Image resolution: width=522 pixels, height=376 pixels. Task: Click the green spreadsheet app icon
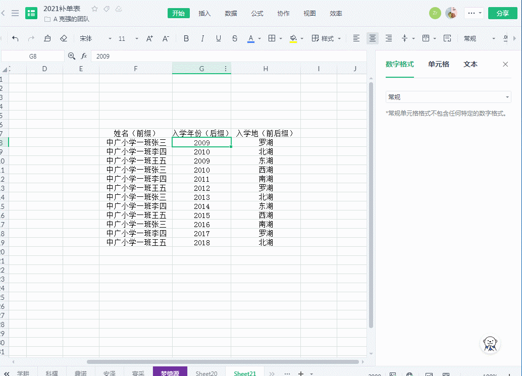point(31,13)
